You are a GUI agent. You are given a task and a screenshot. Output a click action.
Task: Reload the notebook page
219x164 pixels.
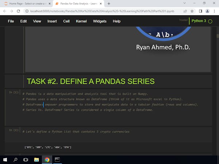click(19, 11)
